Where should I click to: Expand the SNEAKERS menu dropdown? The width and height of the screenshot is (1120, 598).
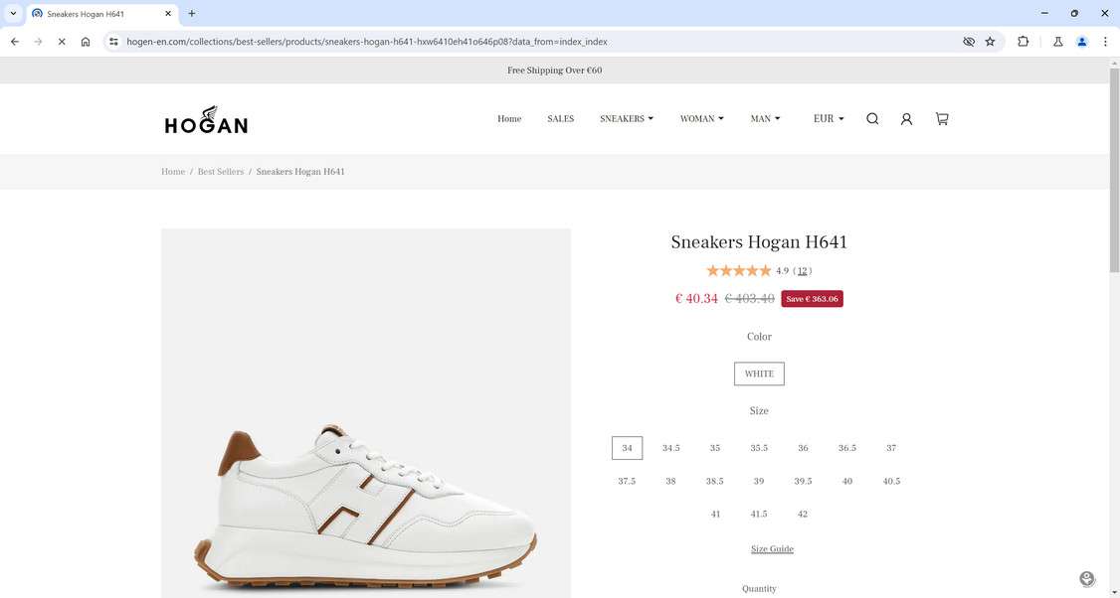(x=627, y=119)
